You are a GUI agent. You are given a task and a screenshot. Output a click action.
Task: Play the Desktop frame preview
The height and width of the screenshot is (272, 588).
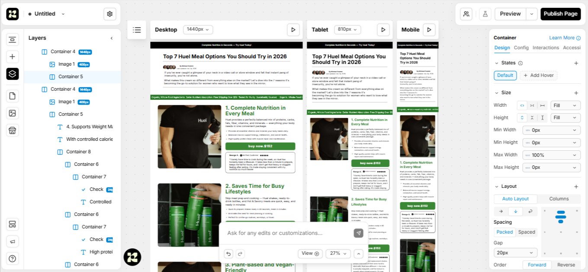click(293, 30)
